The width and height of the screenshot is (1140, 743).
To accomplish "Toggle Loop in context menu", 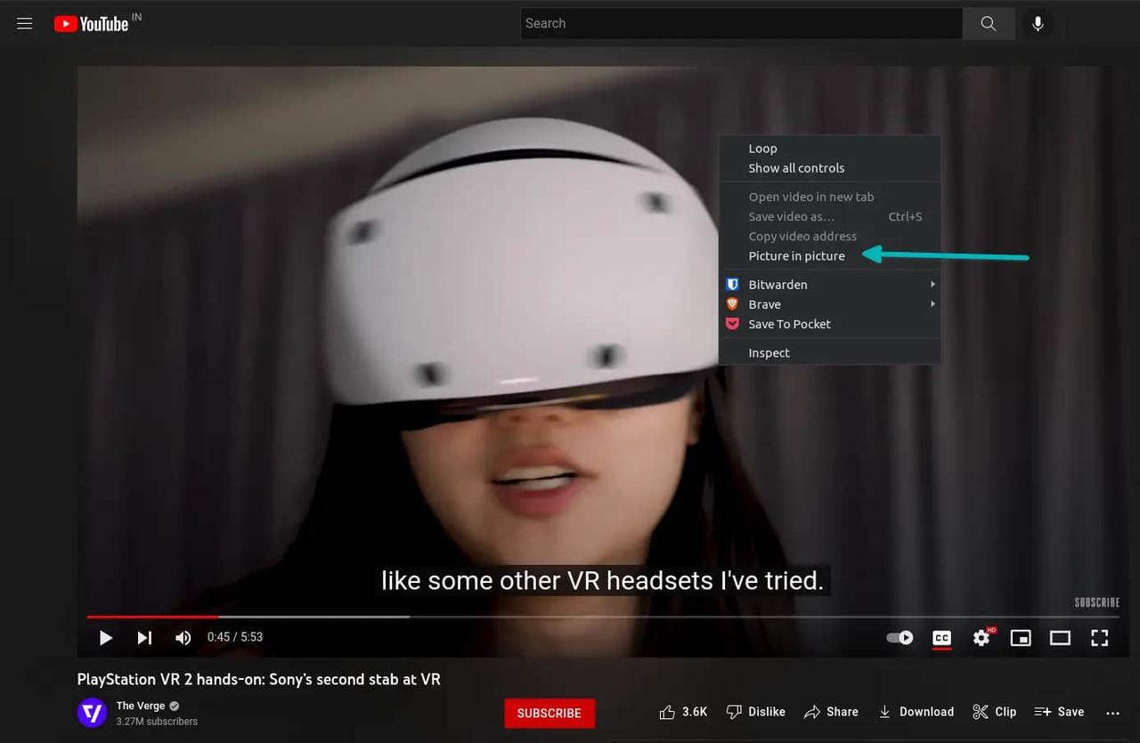I will pos(762,149).
